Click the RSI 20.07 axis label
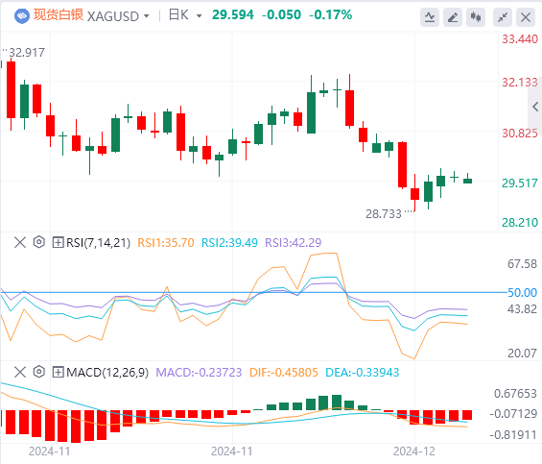The image size is (542, 464). click(x=522, y=353)
